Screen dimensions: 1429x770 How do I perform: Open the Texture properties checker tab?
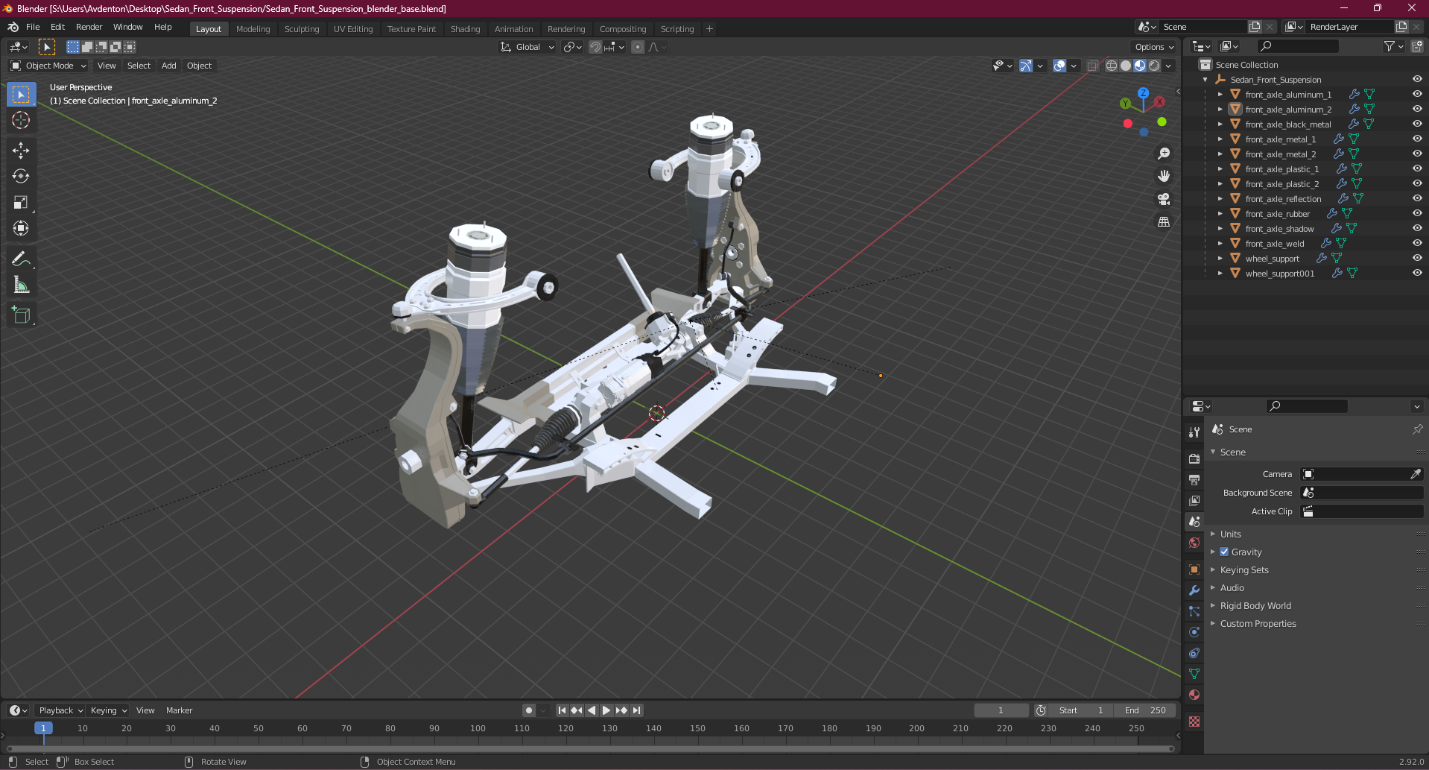coord(1194,722)
